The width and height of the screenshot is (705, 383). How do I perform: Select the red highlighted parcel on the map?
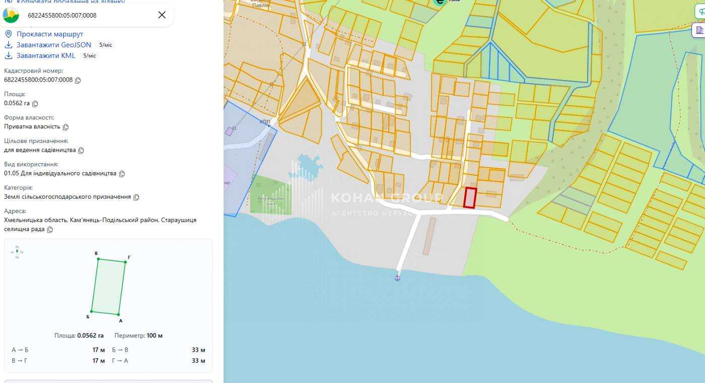pyautogui.click(x=470, y=197)
